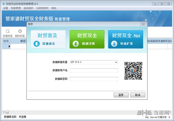The image size is (174, 121).
Task: Open the 系统维护 menu
Action: tap(28, 8)
